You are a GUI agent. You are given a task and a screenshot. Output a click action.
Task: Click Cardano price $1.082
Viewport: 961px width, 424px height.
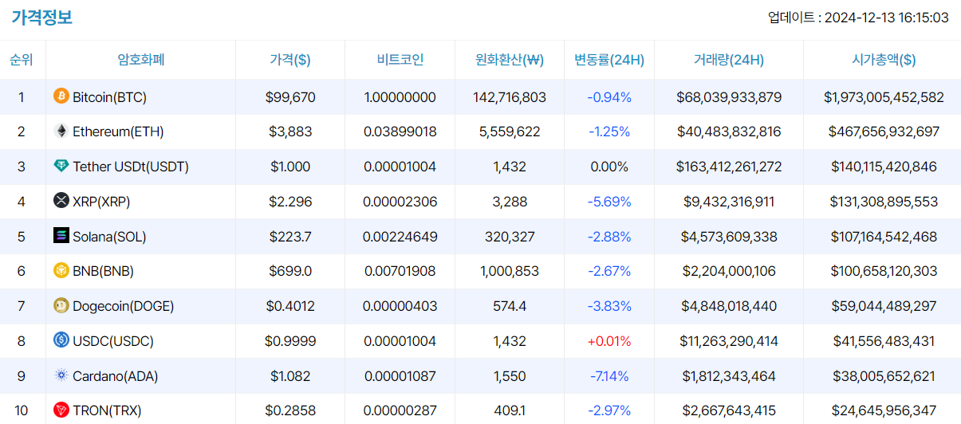(x=290, y=376)
